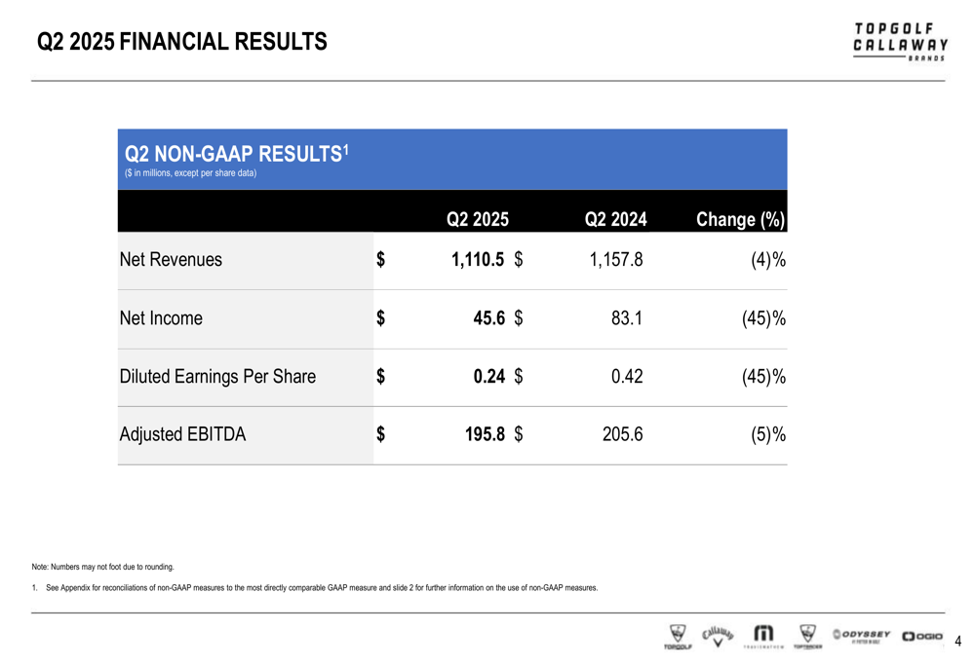Image resolution: width=975 pixels, height=667 pixels.
Task: Click the Topgolf shield logo in footer
Action: click(x=678, y=637)
